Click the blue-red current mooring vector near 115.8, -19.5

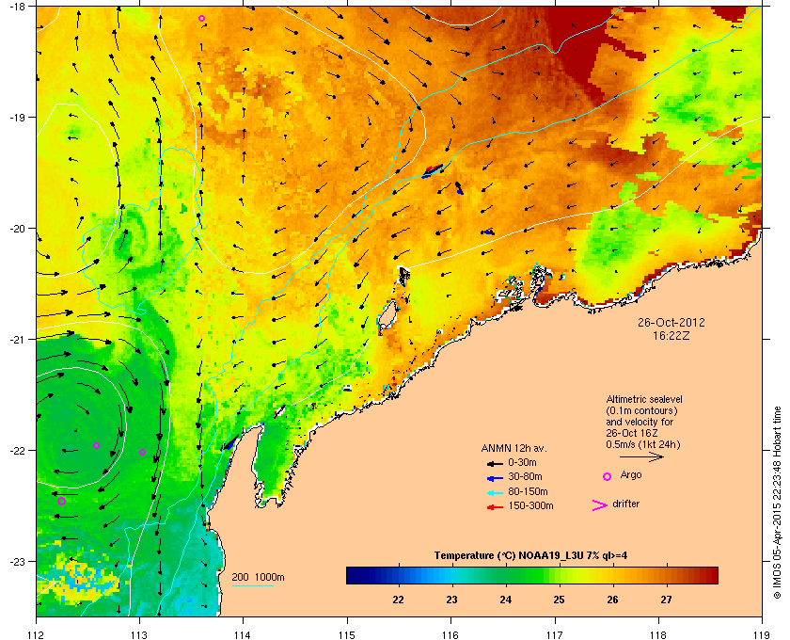coord(433,170)
